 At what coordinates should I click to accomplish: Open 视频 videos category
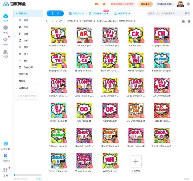click(x=26, y=34)
